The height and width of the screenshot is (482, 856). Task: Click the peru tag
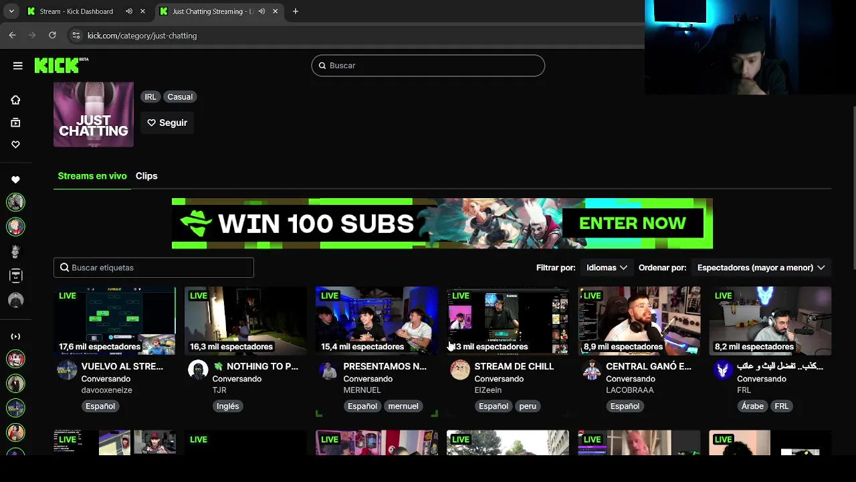point(528,406)
